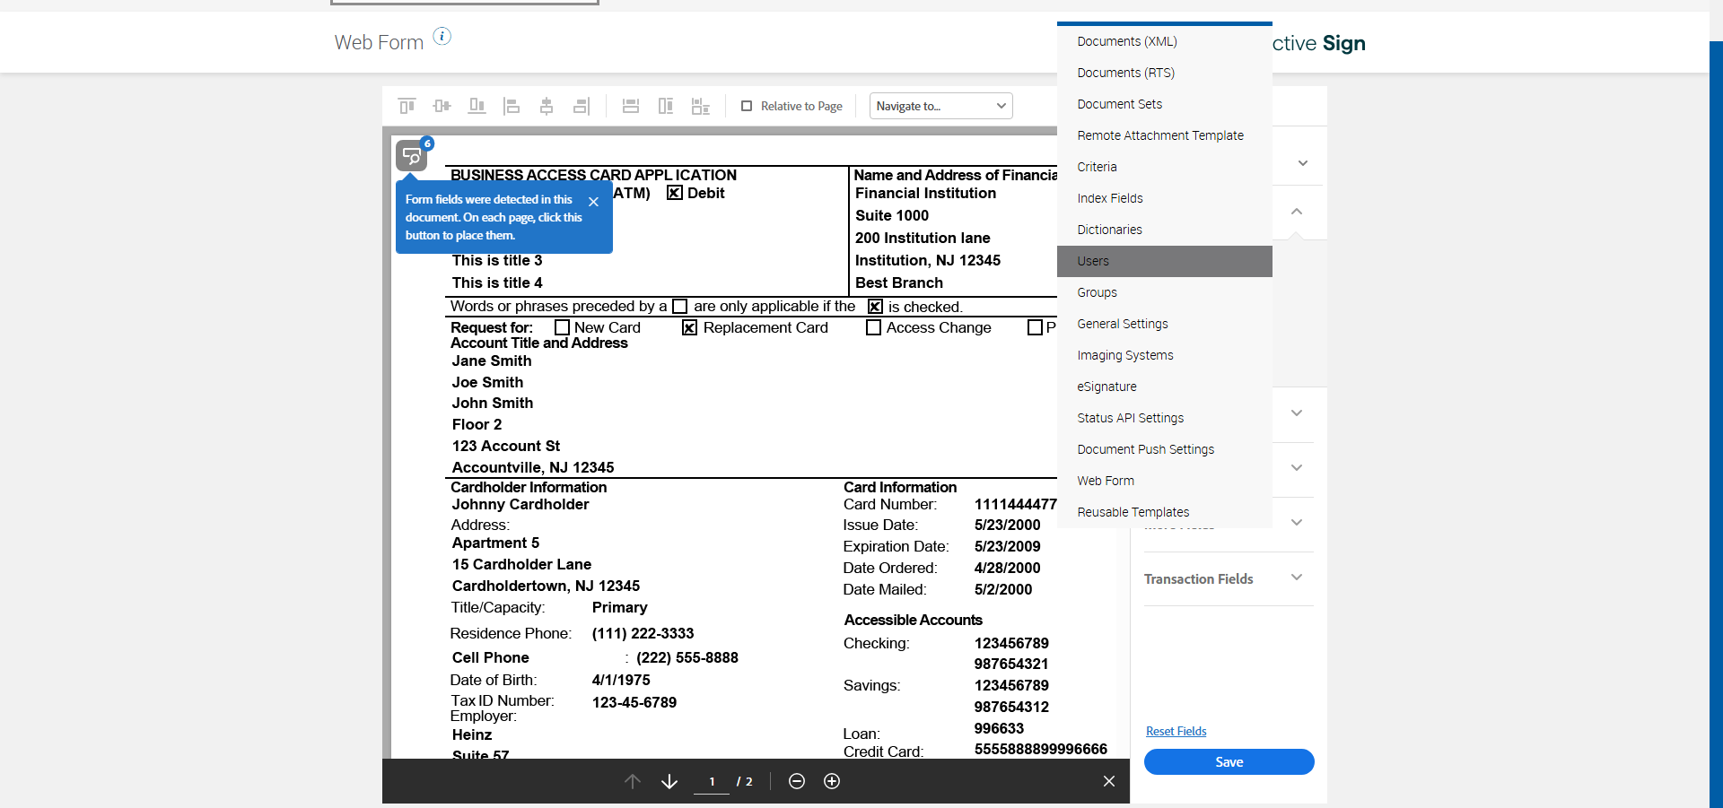Click the align bottom edges icon
This screenshot has width=1723, height=808.
(x=477, y=106)
